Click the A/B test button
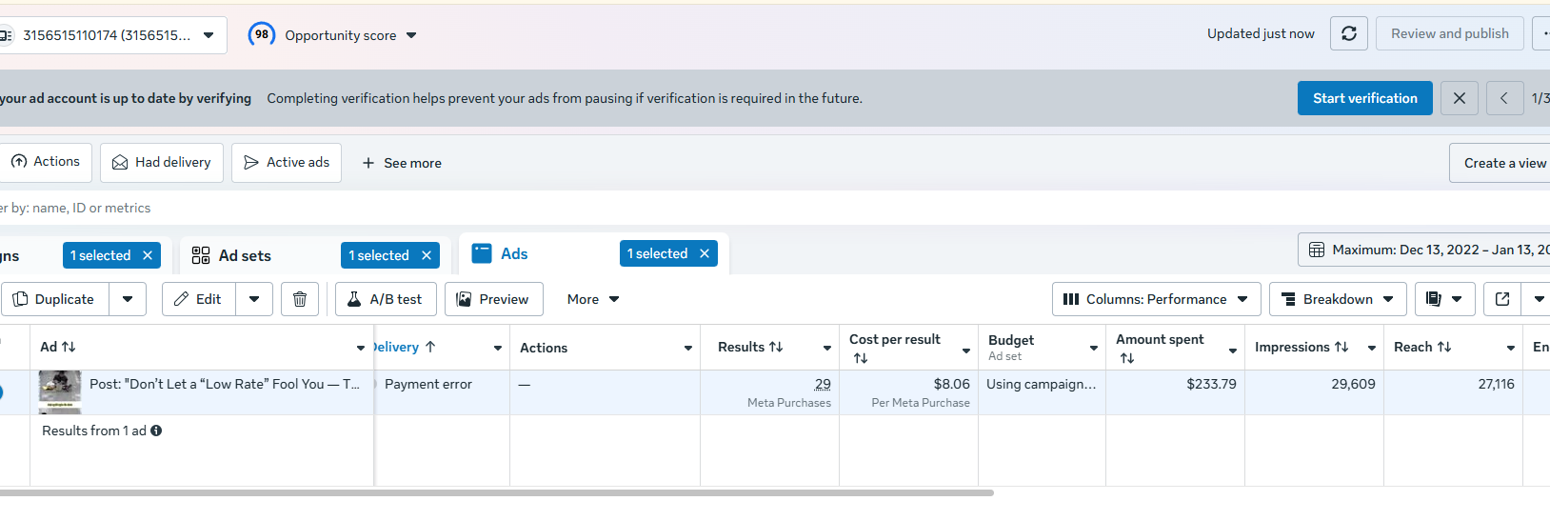Viewport: 1550px width, 521px height. [386, 299]
